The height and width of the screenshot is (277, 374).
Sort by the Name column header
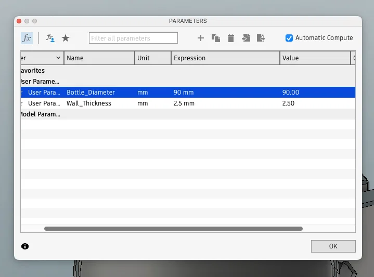(x=99, y=58)
